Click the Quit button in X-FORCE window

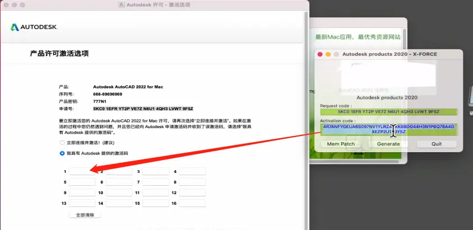[437, 144]
